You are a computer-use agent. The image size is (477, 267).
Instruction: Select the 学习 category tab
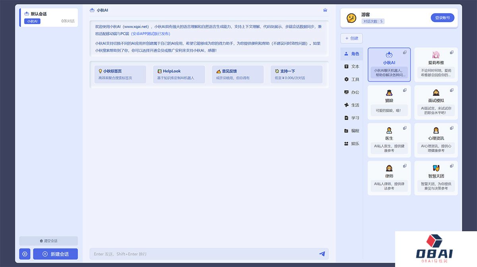point(352,118)
